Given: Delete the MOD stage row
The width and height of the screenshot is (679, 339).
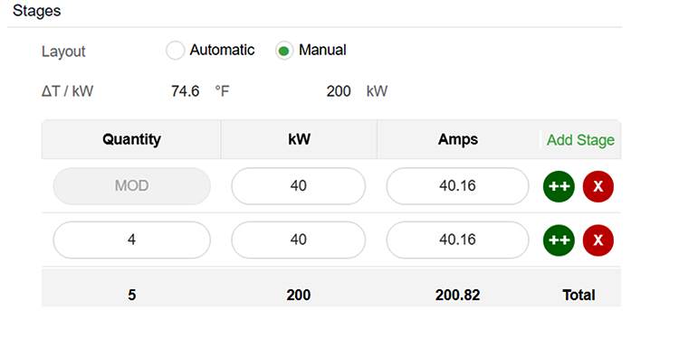Looking at the screenshot, I should (598, 186).
